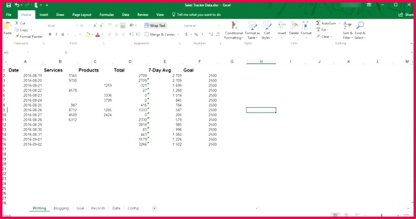The image size is (416, 219).
Task: Add a new sheet with plus icon
Action: (154, 208)
